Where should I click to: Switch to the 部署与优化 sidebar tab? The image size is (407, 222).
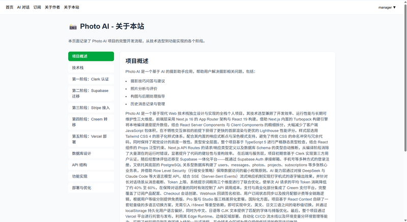click(x=91, y=187)
